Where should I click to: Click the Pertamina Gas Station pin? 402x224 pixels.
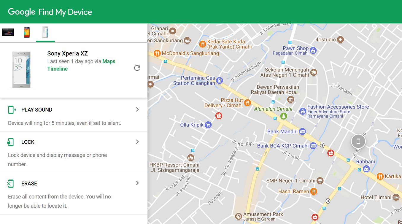click(219, 80)
